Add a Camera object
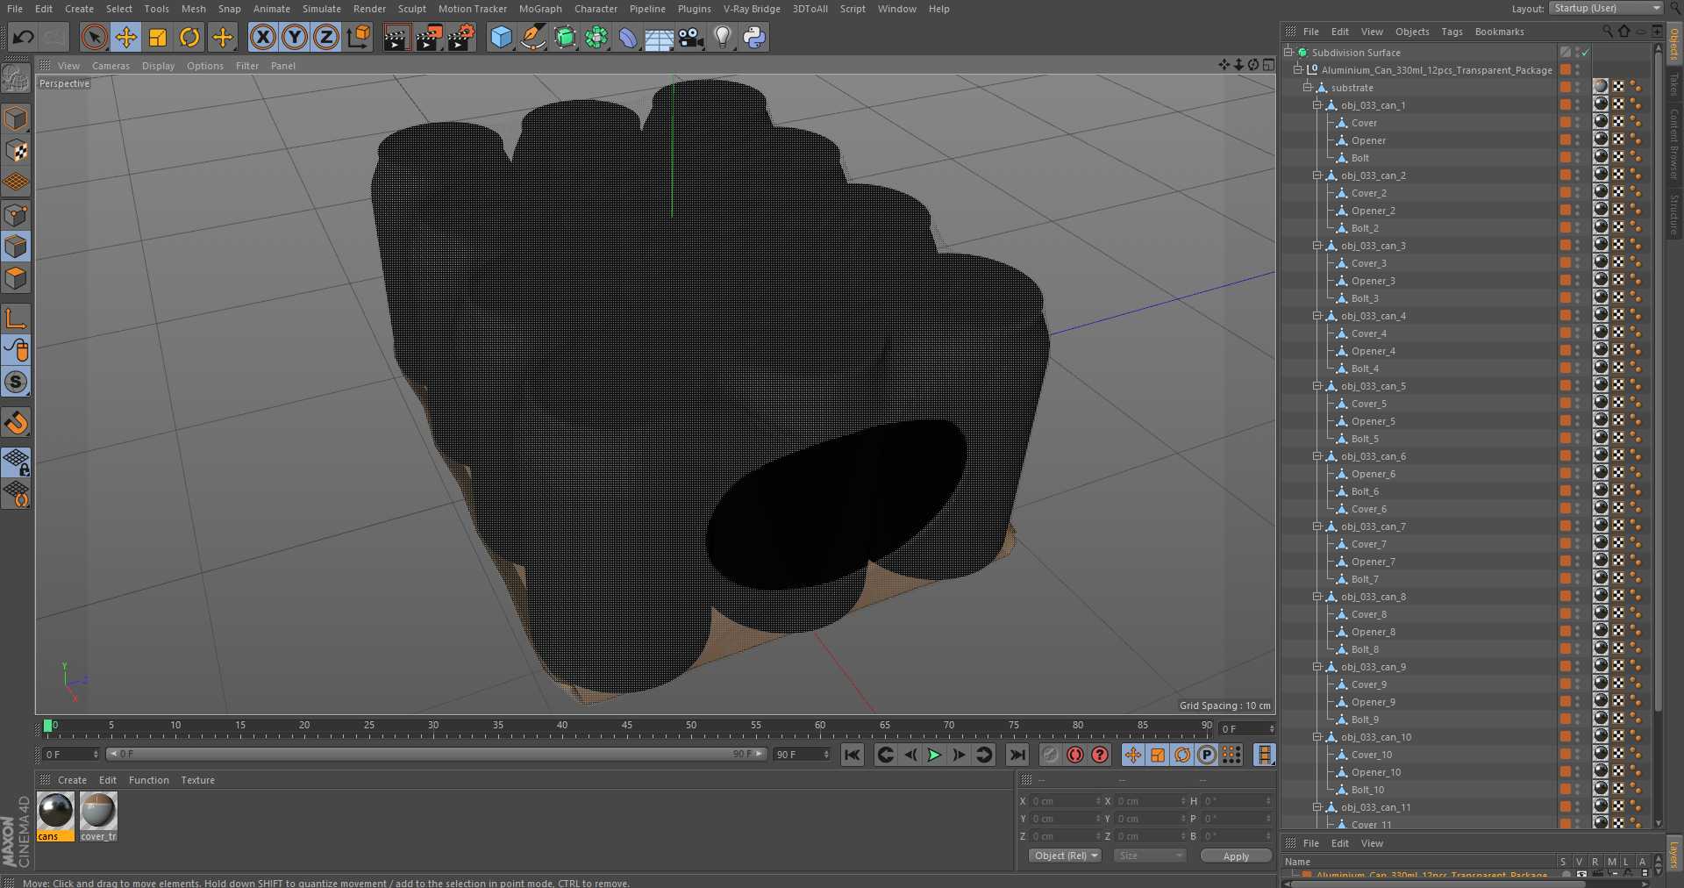Viewport: 1684px width, 888px height. click(691, 37)
